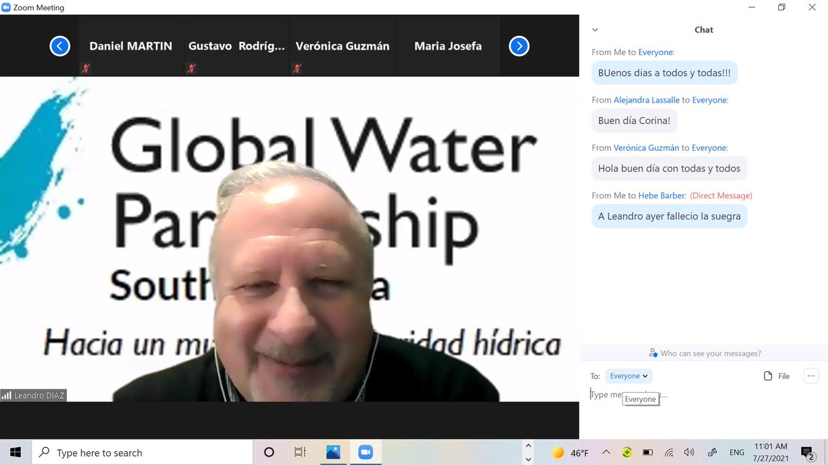Open Task View from the taskbar

tap(300, 453)
